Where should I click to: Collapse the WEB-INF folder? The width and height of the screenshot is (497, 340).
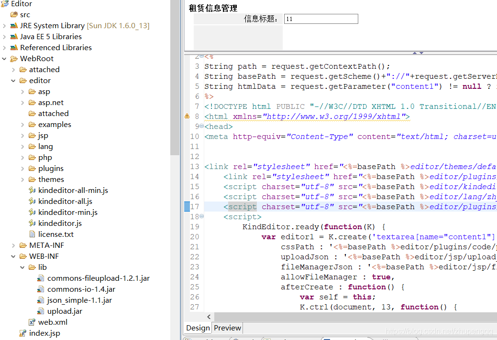(x=13, y=256)
